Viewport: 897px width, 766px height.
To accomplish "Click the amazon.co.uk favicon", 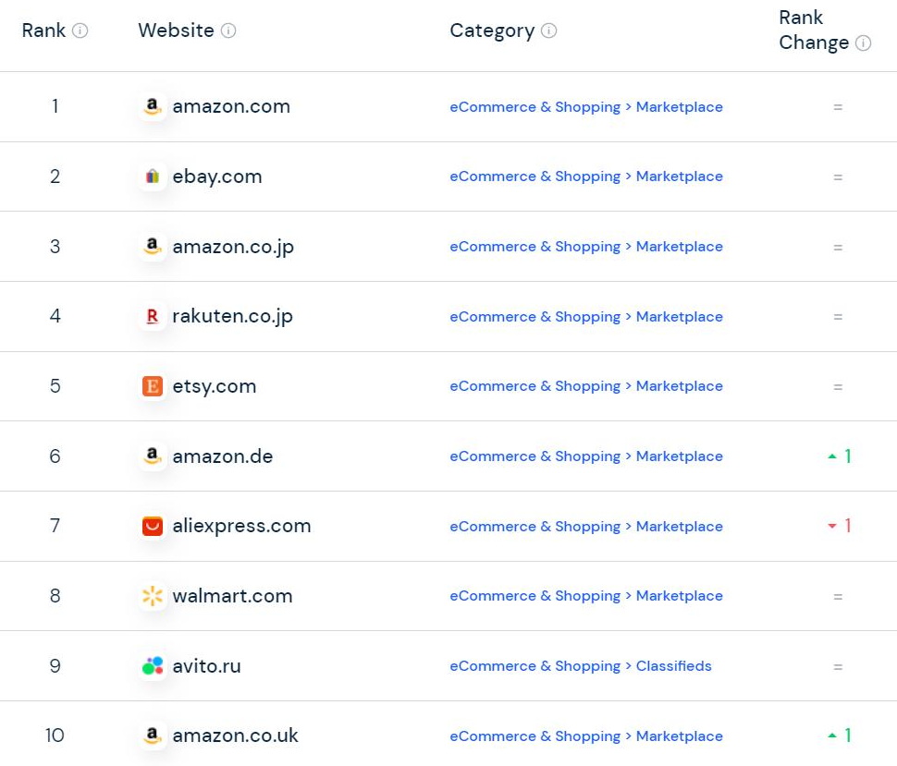I will (153, 736).
